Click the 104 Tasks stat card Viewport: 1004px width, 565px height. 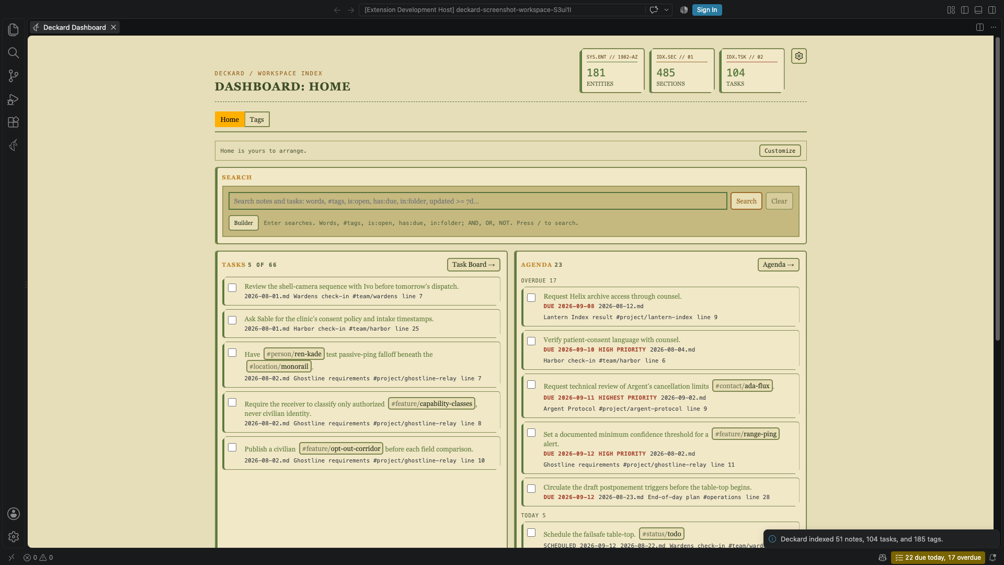tap(752, 71)
